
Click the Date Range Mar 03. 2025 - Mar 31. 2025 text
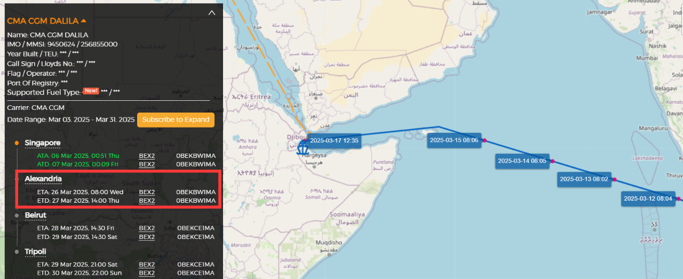click(x=71, y=119)
